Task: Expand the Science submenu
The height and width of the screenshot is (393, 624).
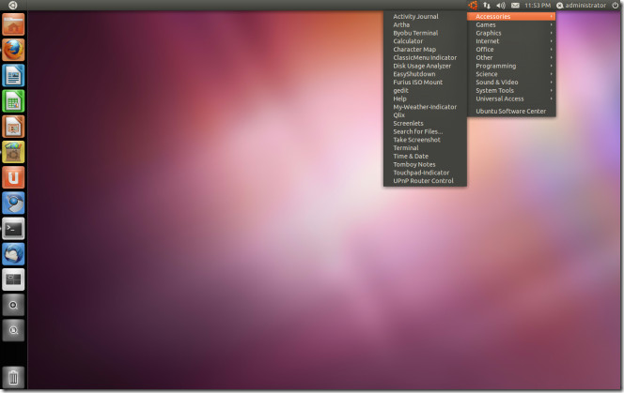Action: (x=511, y=74)
